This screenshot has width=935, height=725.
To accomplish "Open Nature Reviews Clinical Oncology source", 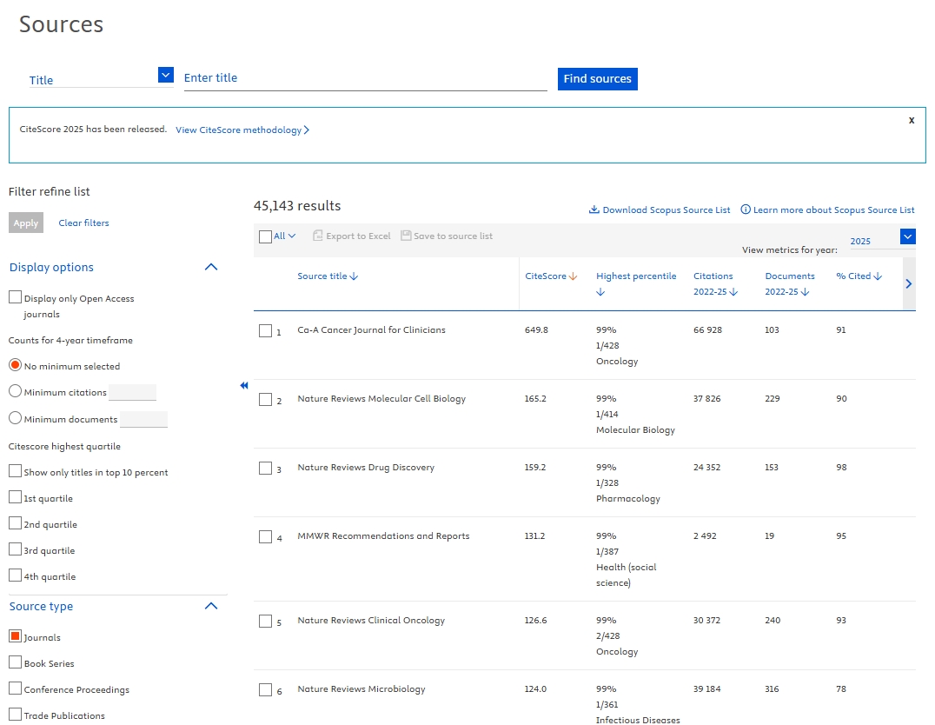I will pyautogui.click(x=371, y=621).
